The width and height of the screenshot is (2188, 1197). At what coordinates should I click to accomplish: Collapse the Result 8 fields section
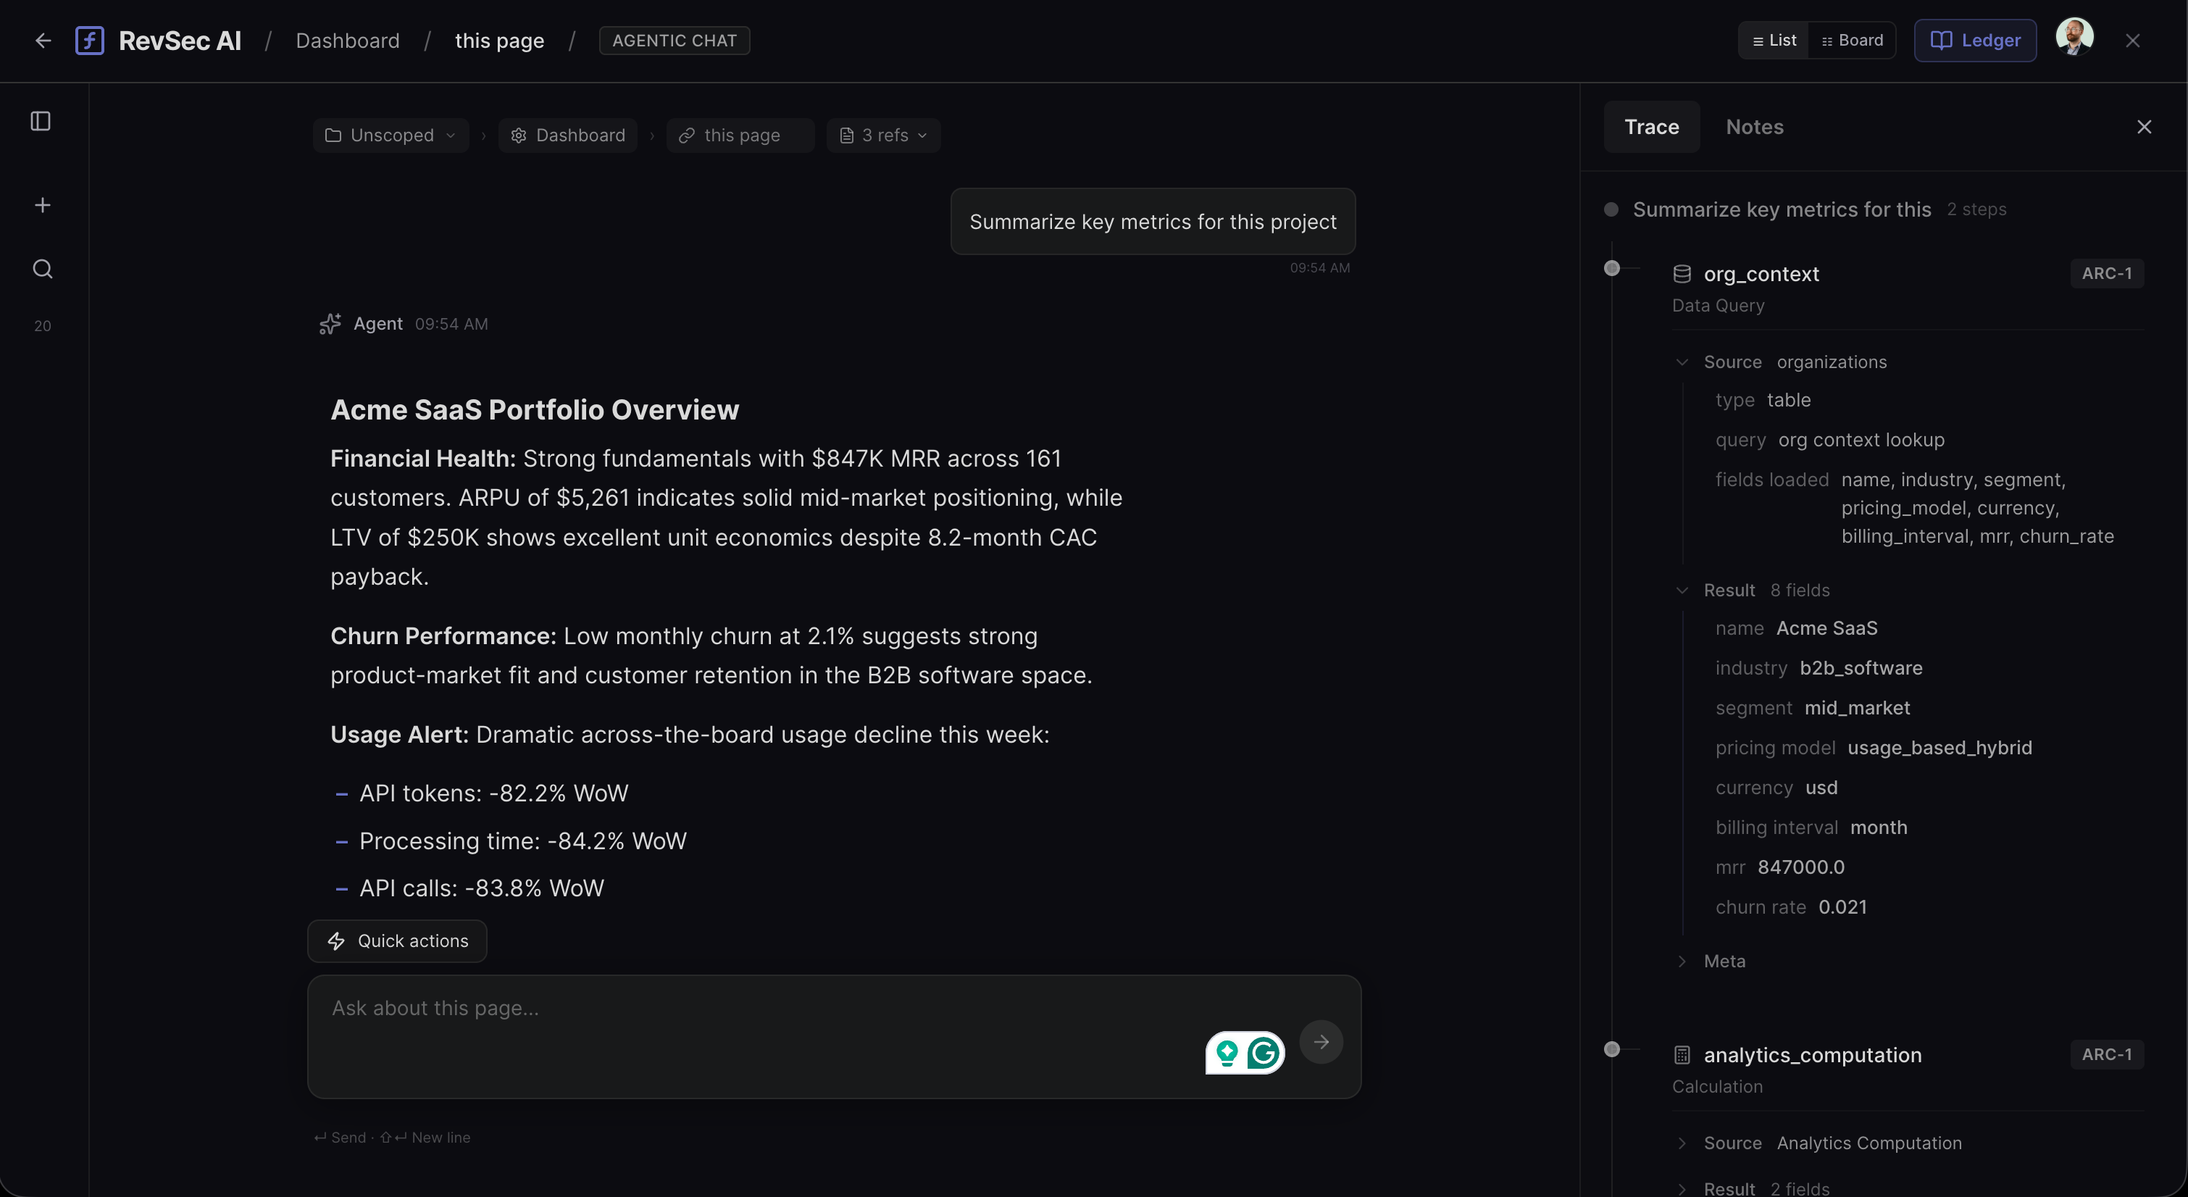tap(1682, 591)
